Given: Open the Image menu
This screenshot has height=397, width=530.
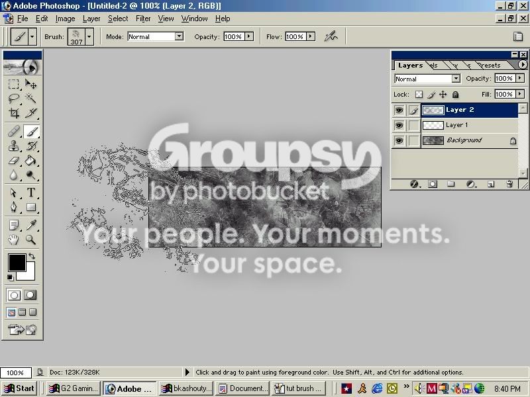Looking at the screenshot, I should coord(65,19).
